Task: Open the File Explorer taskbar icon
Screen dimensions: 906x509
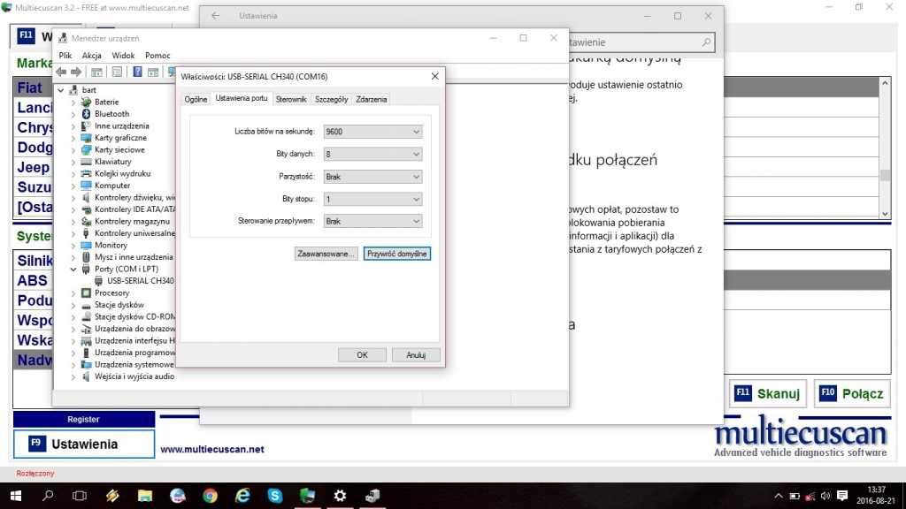Action: point(145,496)
